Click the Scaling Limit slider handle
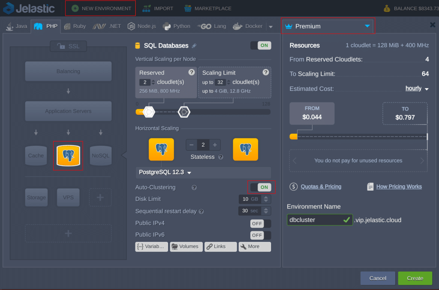 [184, 112]
